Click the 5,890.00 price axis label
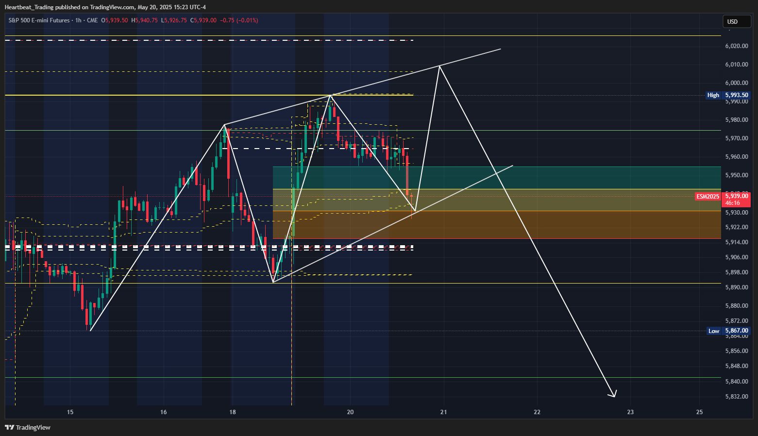758x436 pixels. (736, 287)
